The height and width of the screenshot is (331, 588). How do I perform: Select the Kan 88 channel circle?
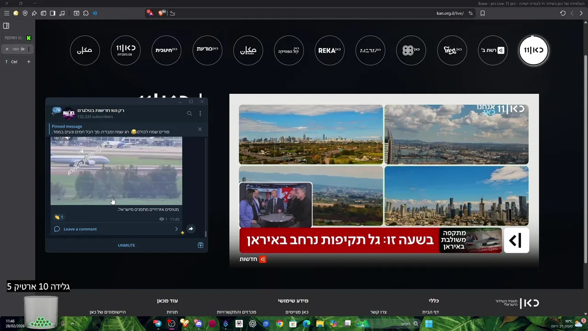click(411, 51)
